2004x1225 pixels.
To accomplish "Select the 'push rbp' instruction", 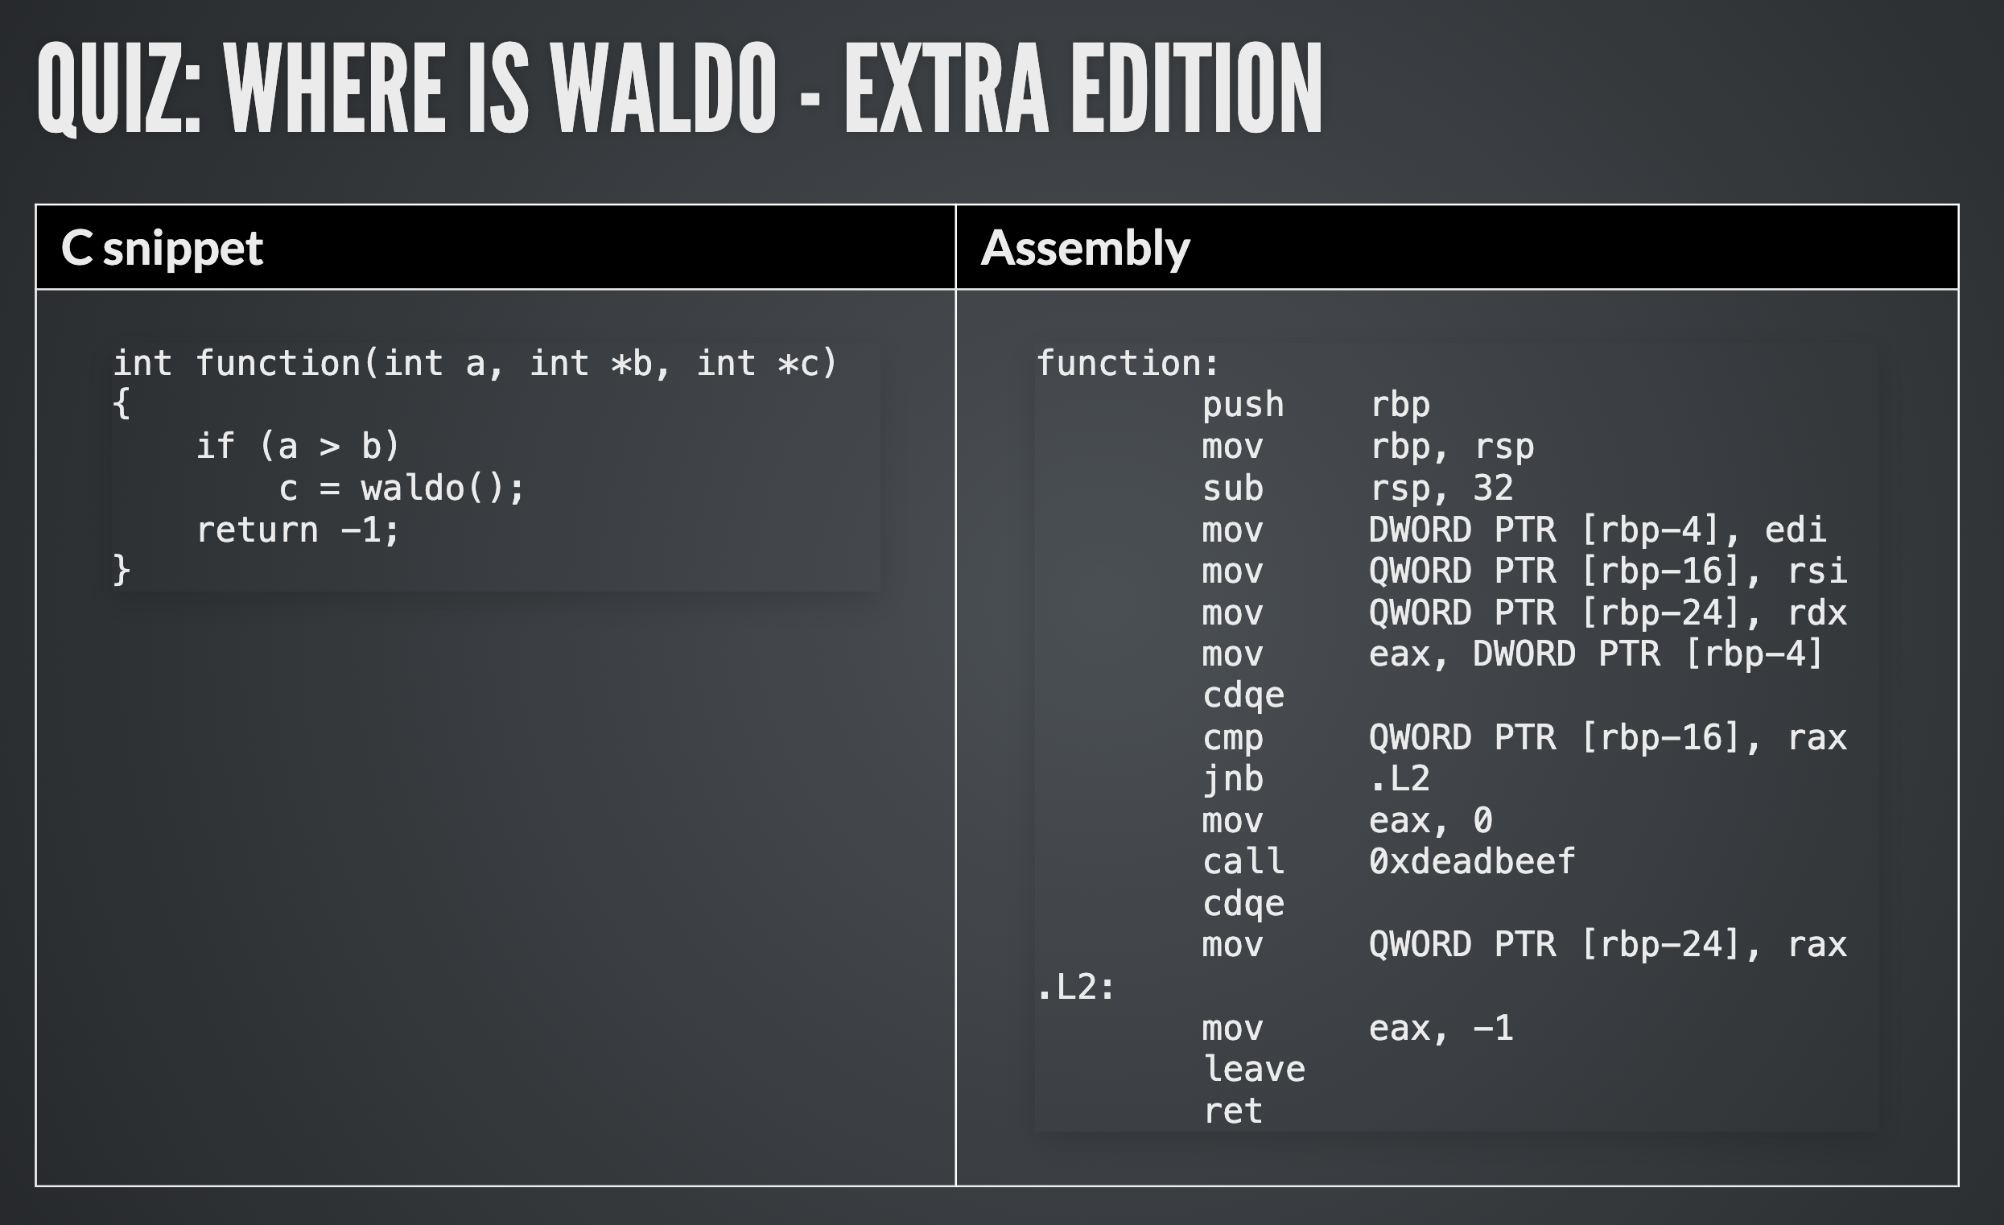I will [1315, 405].
